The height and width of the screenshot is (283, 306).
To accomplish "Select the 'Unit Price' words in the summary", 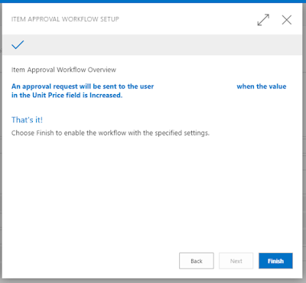I will pos(48,95).
